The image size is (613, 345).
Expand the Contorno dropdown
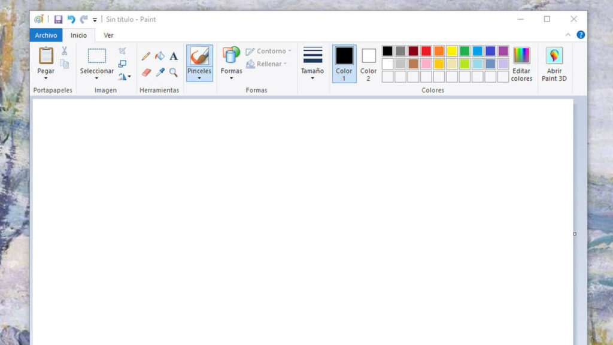point(268,51)
